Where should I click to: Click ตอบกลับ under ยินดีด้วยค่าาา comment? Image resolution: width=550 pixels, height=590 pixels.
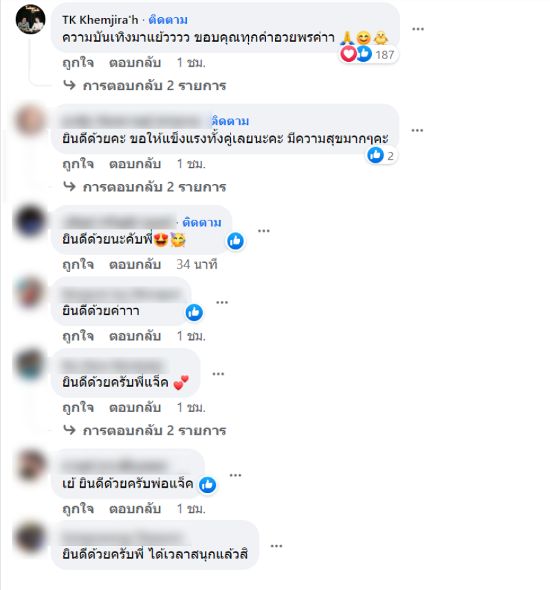pyautogui.click(x=135, y=337)
